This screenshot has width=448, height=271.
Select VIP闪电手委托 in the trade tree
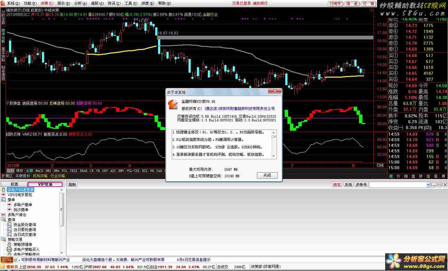[20, 195]
